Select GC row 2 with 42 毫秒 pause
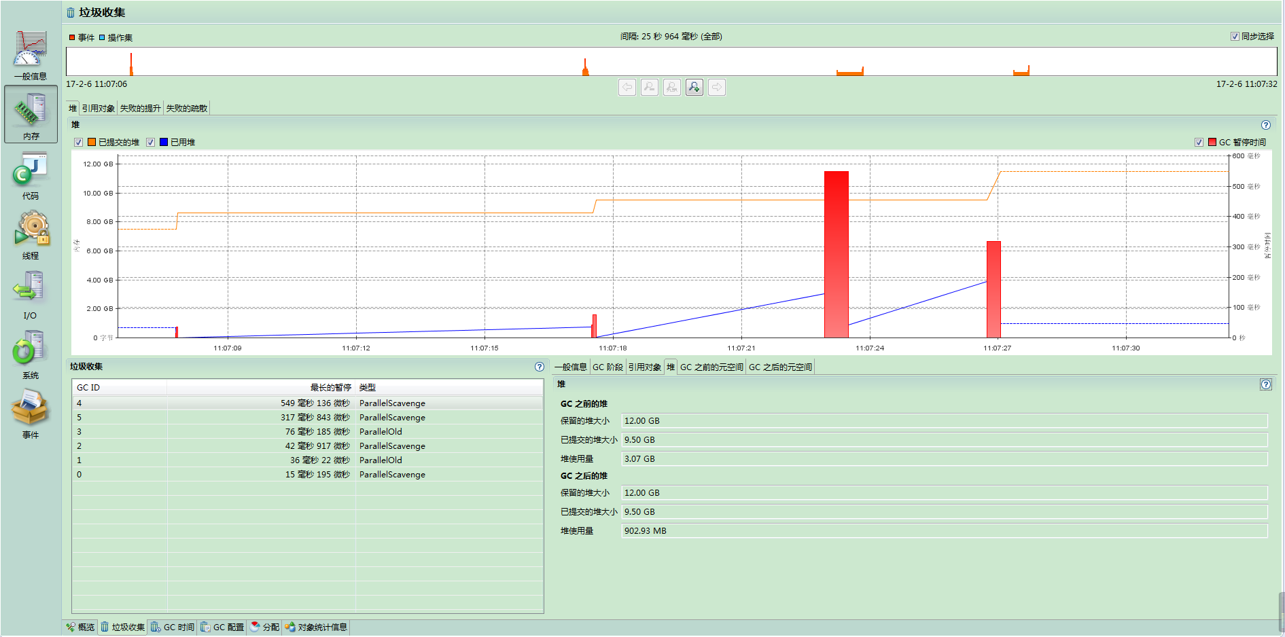The width and height of the screenshot is (1285, 637). click(308, 446)
